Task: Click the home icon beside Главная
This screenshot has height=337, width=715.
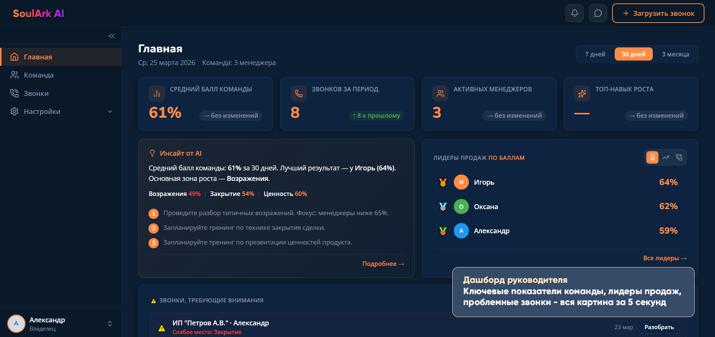Action: tap(14, 57)
